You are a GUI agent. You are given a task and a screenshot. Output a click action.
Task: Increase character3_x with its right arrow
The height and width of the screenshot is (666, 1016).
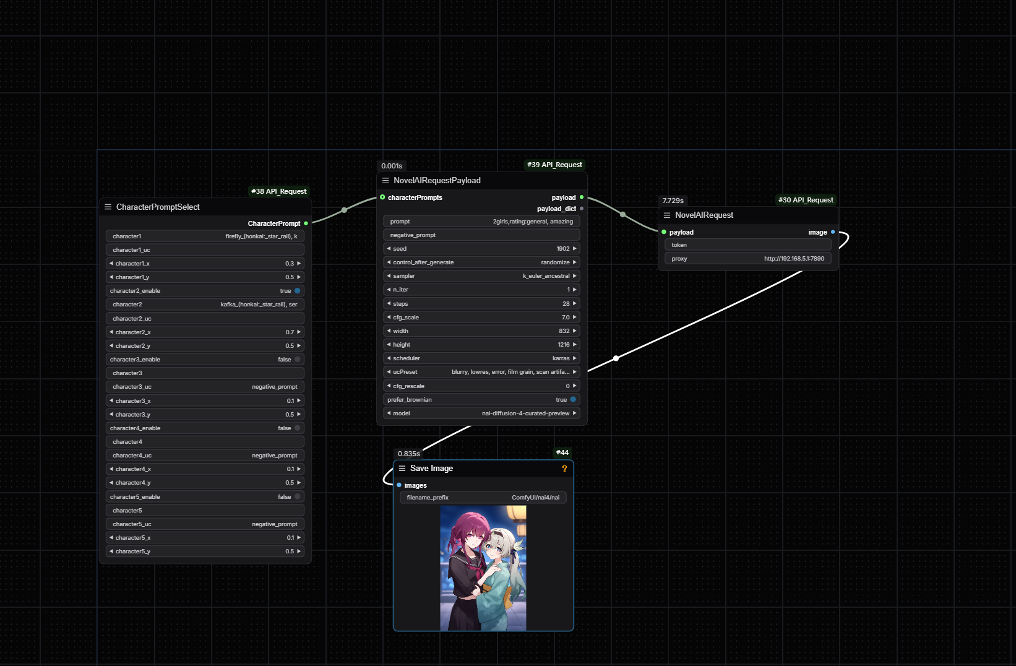click(299, 401)
